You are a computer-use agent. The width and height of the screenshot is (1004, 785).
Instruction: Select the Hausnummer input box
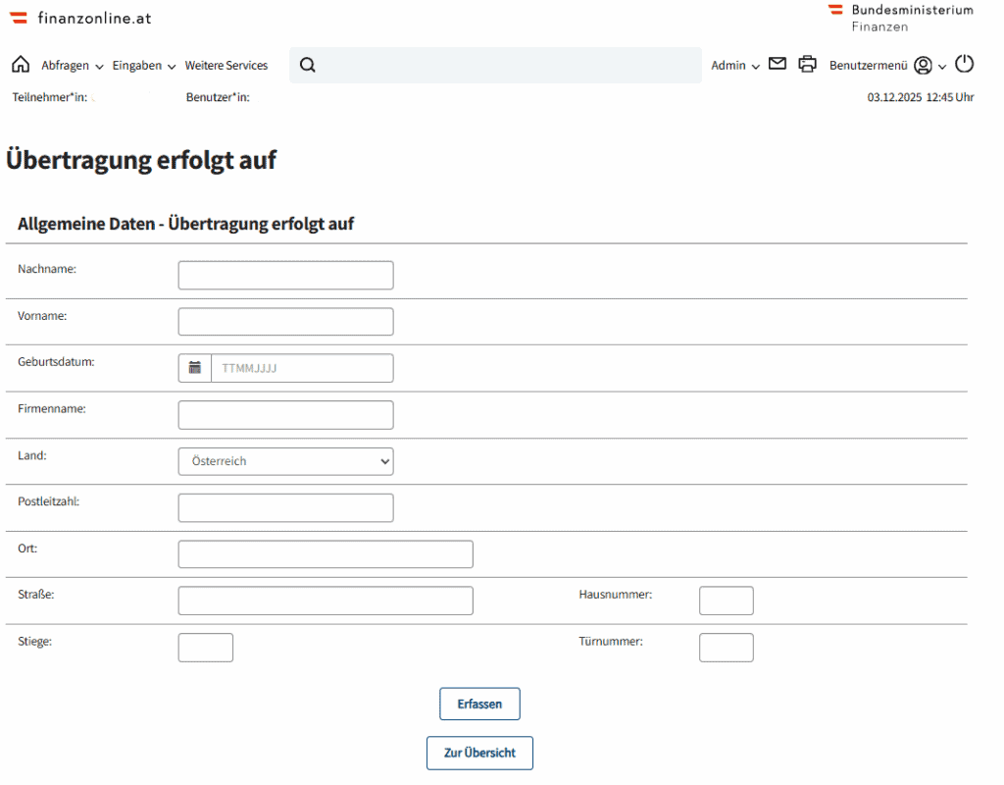click(726, 601)
